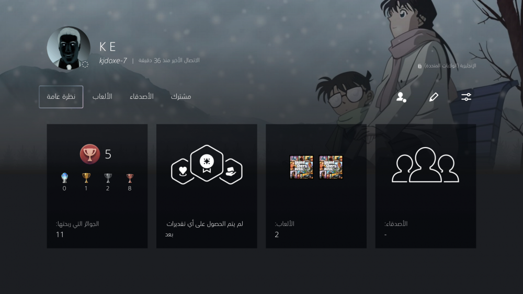Image resolution: width=523 pixels, height=294 pixels.
Task: Open the earned trophies count card
Action: [97, 186]
